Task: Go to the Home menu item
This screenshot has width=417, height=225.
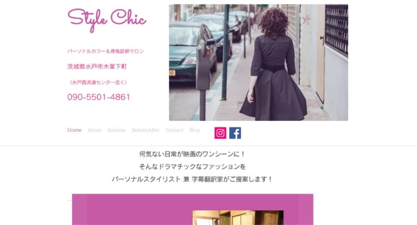Action: 74,130
